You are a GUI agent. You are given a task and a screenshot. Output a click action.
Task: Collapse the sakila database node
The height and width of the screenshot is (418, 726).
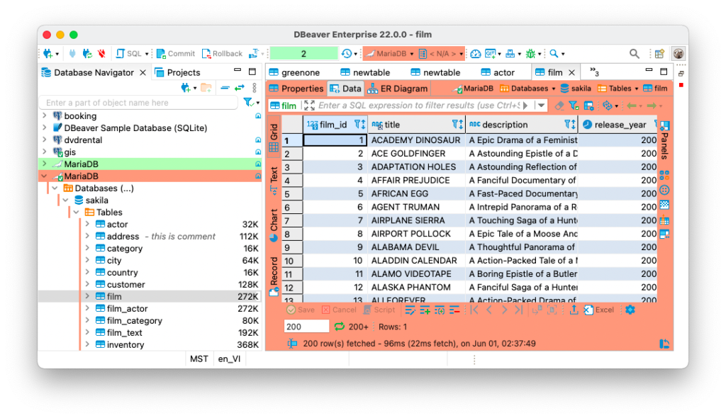pos(66,200)
